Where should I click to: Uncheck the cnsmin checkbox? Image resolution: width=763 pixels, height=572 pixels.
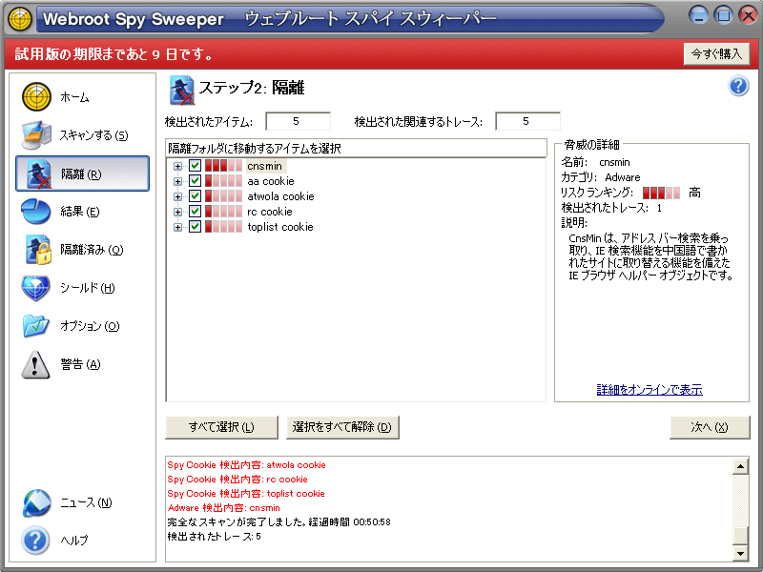coord(196,166)
